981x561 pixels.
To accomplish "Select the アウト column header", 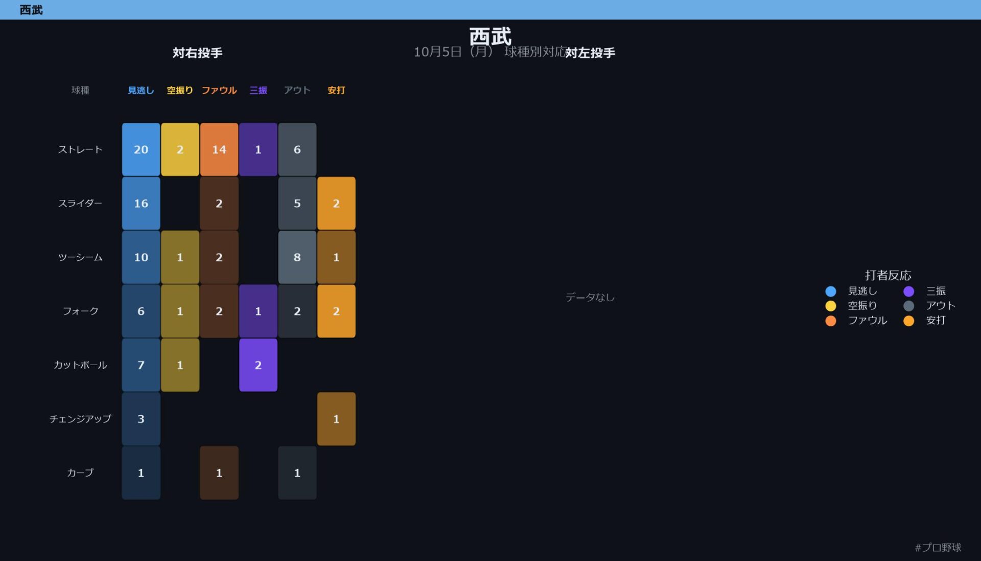I will point(297,91).
